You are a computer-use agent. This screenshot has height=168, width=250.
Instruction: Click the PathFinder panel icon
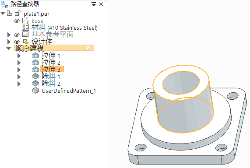tap(4, 4)
